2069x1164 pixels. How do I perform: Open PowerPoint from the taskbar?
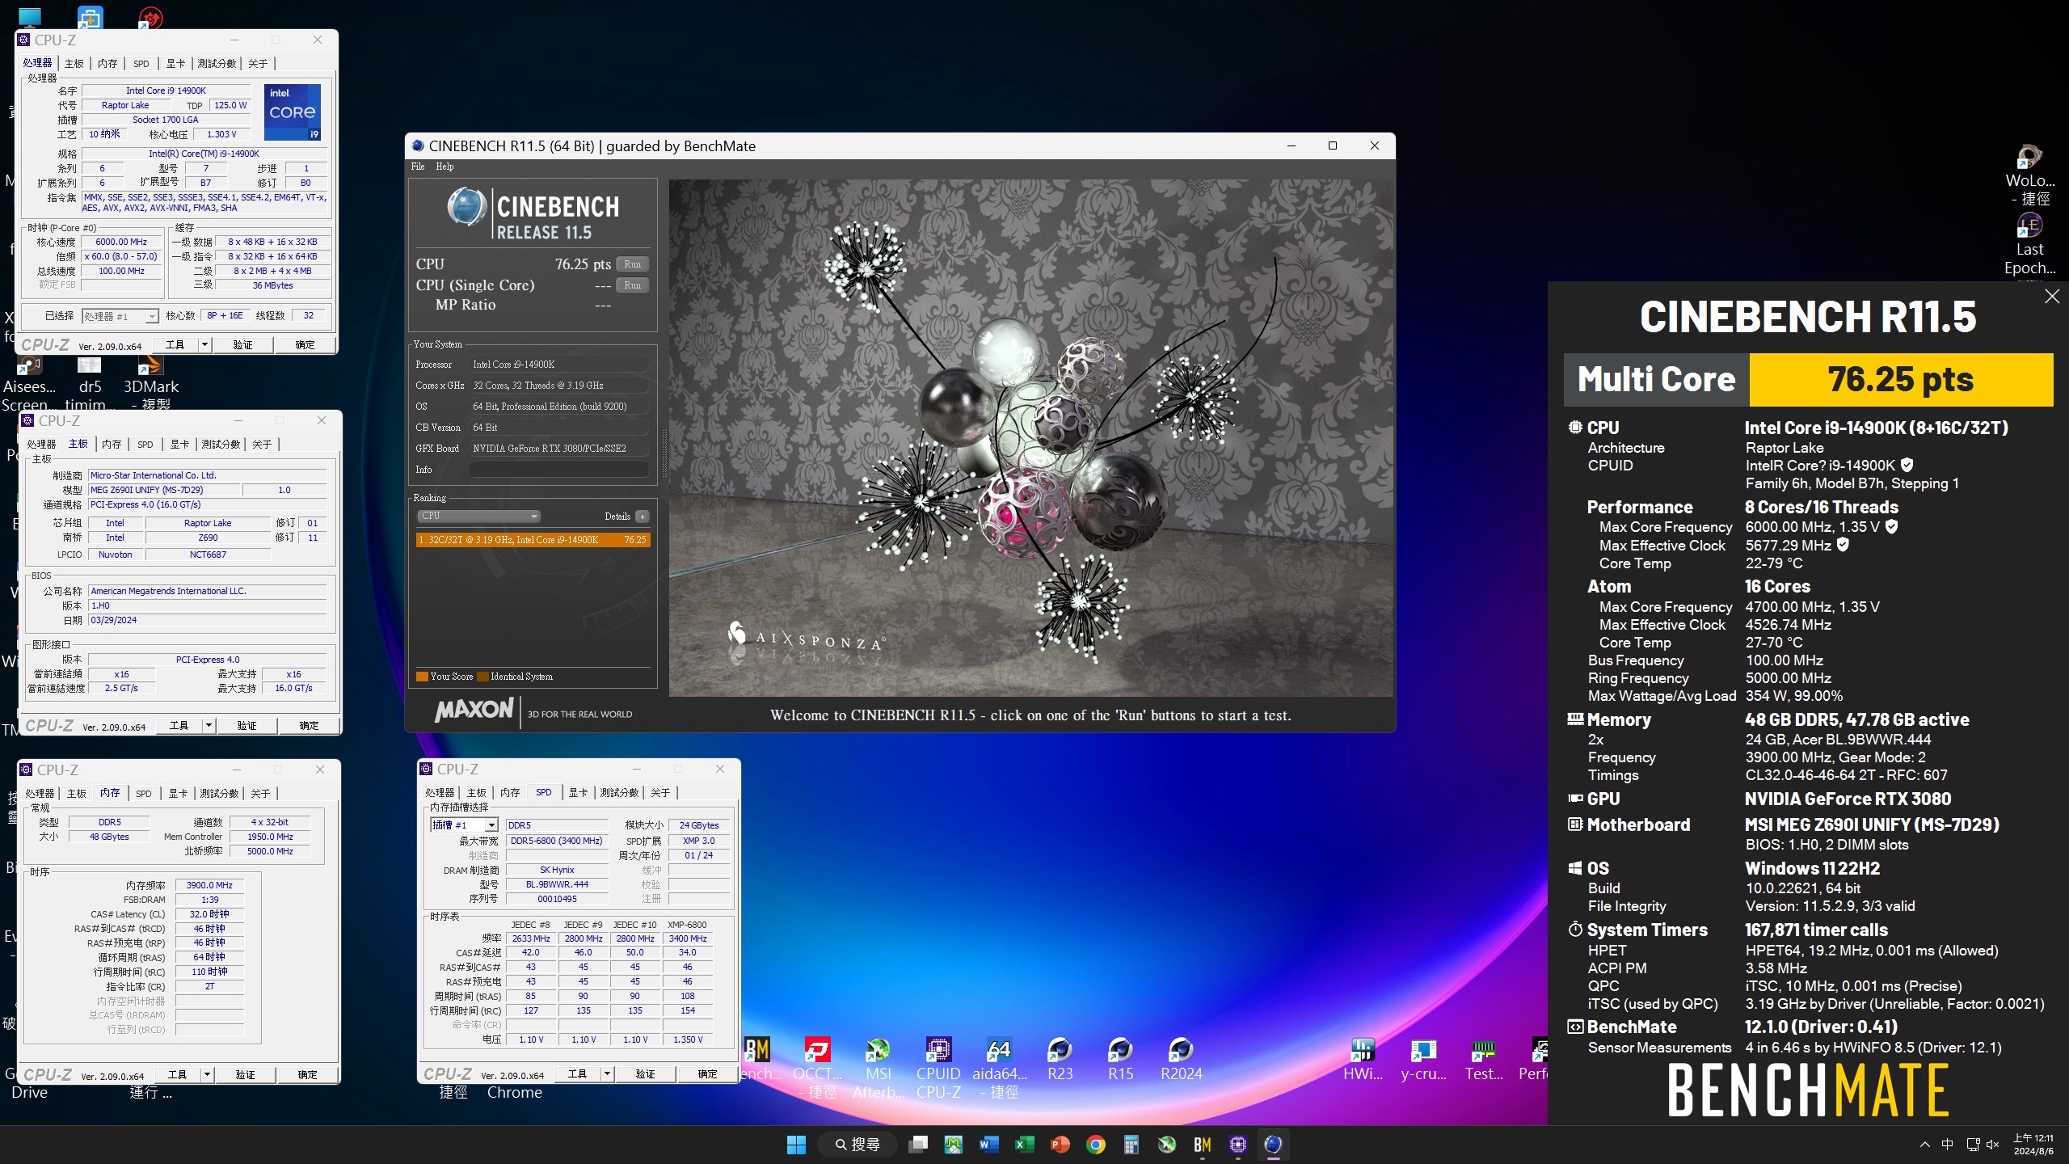[1060, 1145]
